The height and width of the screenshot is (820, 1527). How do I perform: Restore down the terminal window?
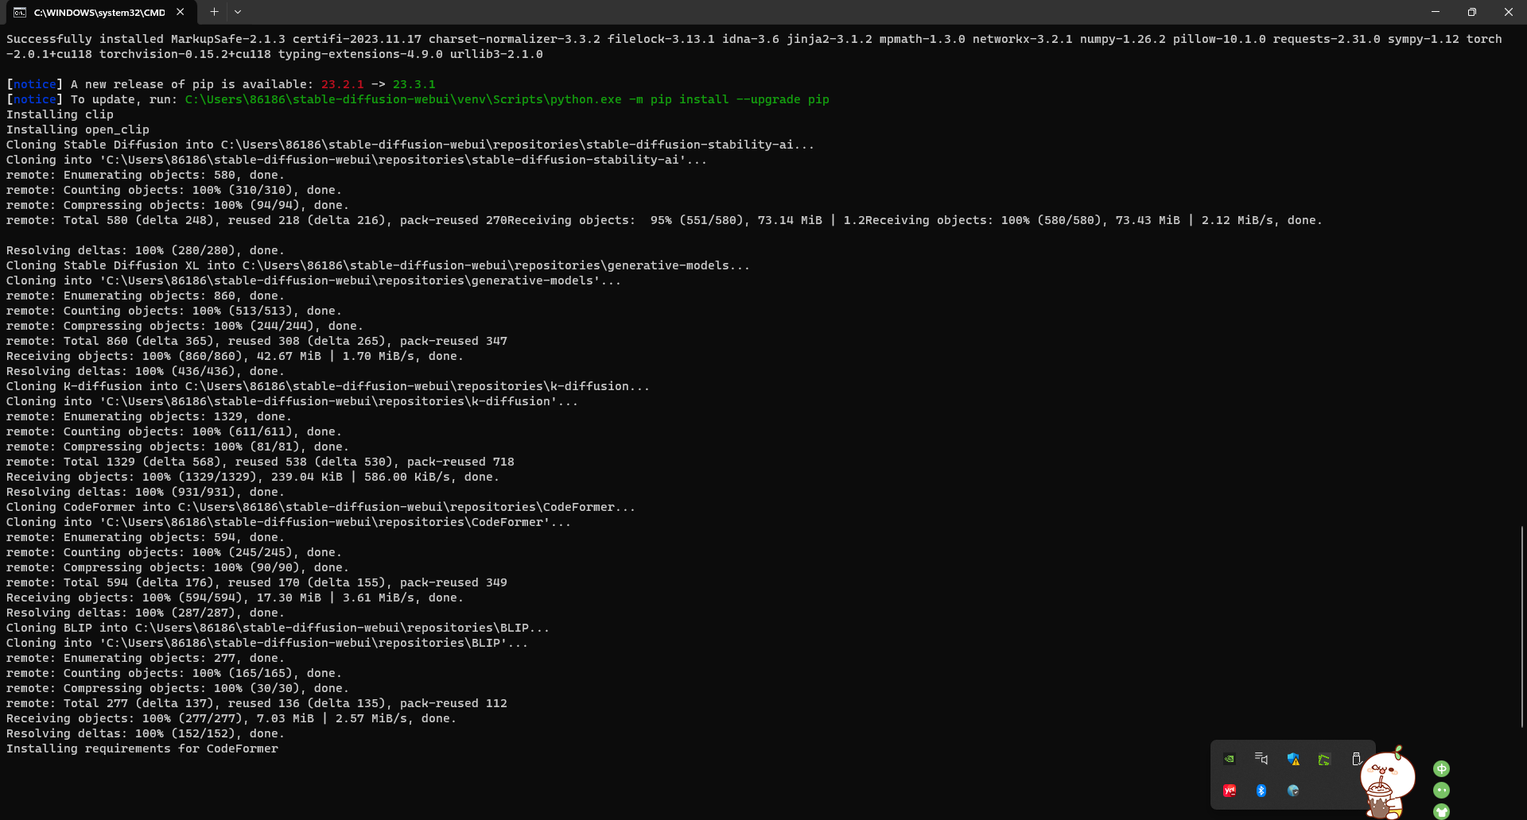pos(1472,12)
